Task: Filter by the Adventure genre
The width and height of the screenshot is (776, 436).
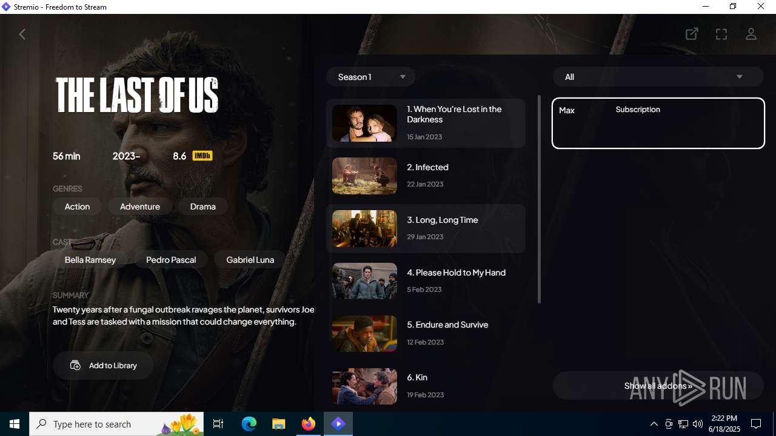Action: point(140,206)
